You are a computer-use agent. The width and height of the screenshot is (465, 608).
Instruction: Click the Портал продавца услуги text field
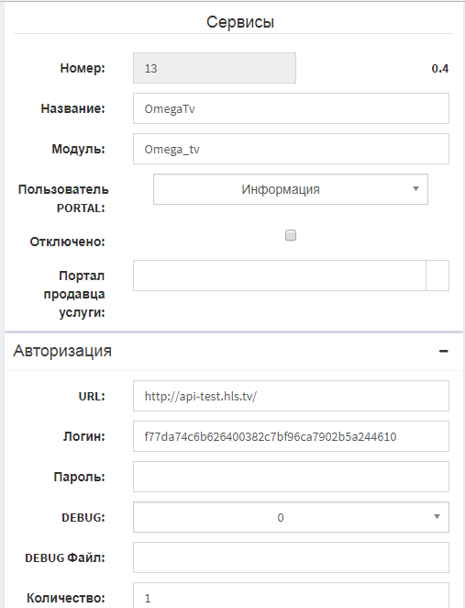[x=280, y=276]
